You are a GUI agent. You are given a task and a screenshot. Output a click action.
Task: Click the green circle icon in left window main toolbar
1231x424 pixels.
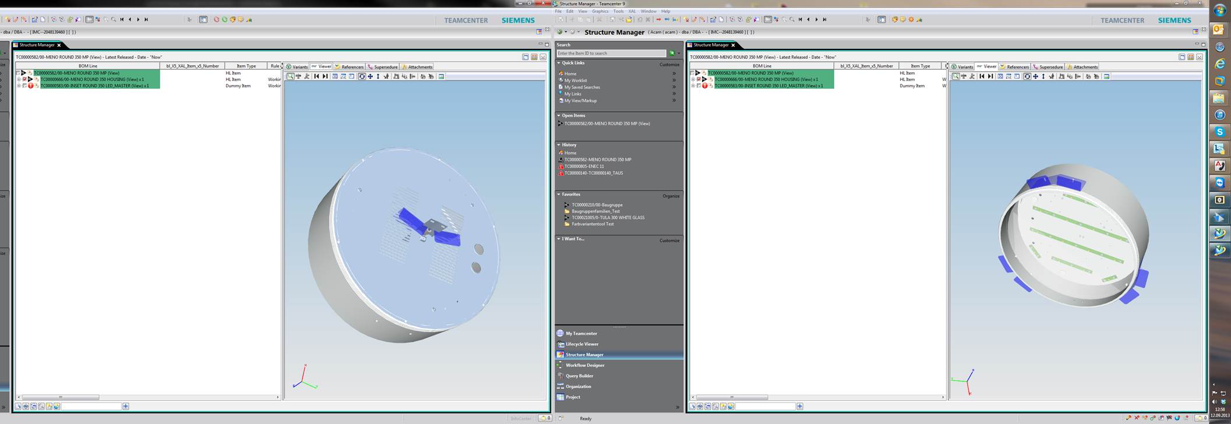pyautogui.click(x=225, y=19)
